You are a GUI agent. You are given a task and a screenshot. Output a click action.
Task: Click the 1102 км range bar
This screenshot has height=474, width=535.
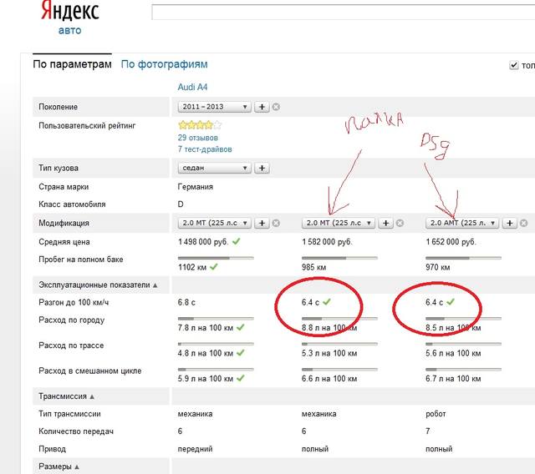click(216, 258)
